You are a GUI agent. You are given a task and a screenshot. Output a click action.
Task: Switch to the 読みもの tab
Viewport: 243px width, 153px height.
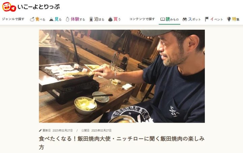(x=169, y=19)
